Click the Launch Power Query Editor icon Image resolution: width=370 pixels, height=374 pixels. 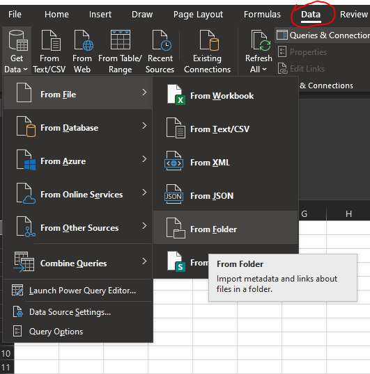tap(17, 290)
